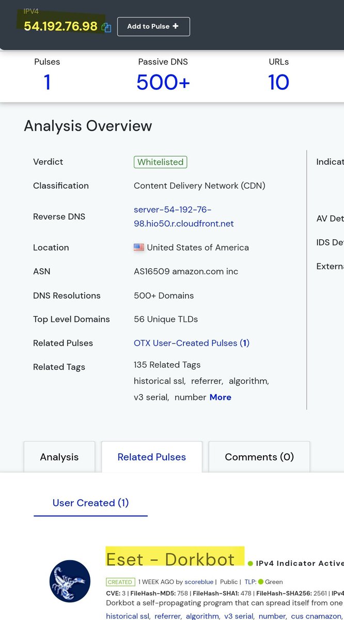Click the scorpion avatar of the pulse author
The image size is (344, 620).
click(70, 581)
